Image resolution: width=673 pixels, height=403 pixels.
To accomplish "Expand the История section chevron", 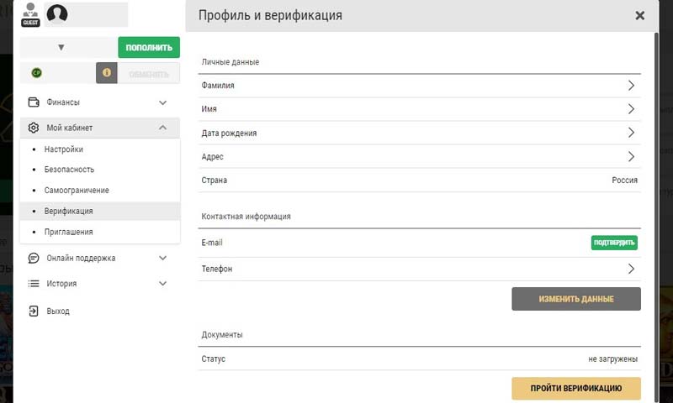I will click(x=163, y=284).
